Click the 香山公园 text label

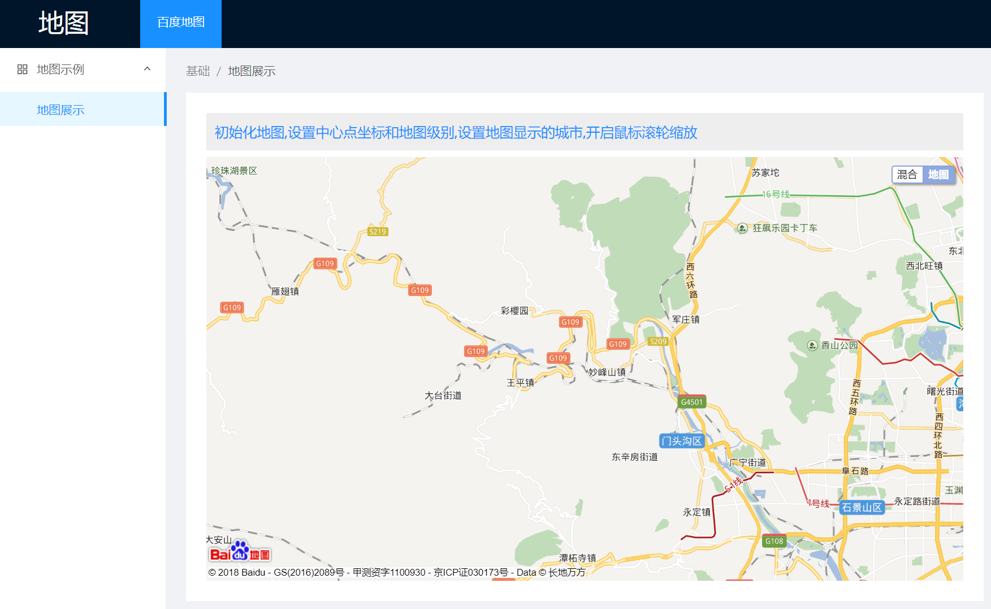pos(839,345)
